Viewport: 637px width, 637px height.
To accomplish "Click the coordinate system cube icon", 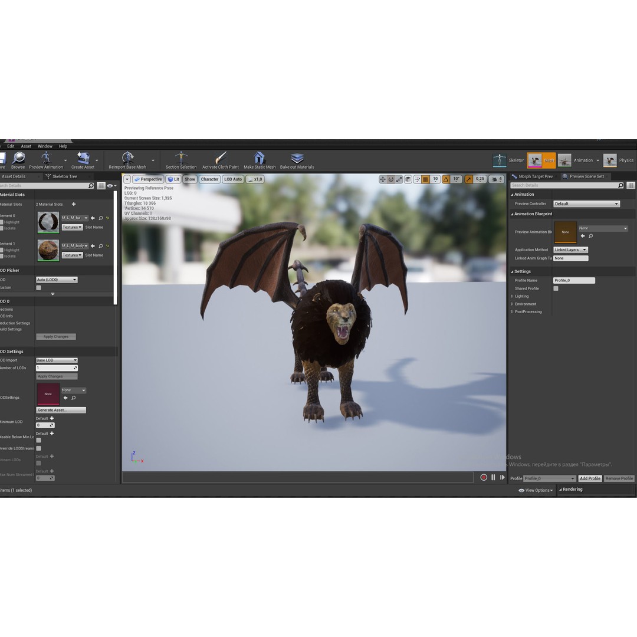I will [408, 179].
